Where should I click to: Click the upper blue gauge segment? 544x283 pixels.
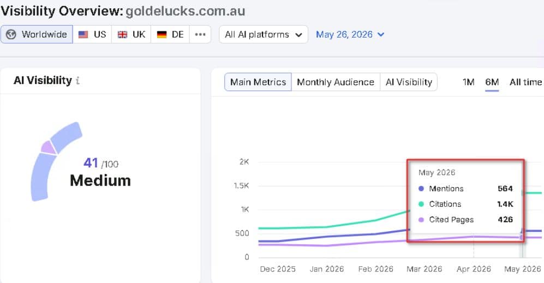point(67,137)
